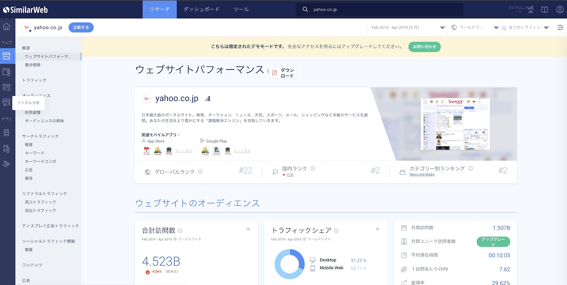
Task: Click the Desktop 31.23 % value
Action: (x=359, y=261)
